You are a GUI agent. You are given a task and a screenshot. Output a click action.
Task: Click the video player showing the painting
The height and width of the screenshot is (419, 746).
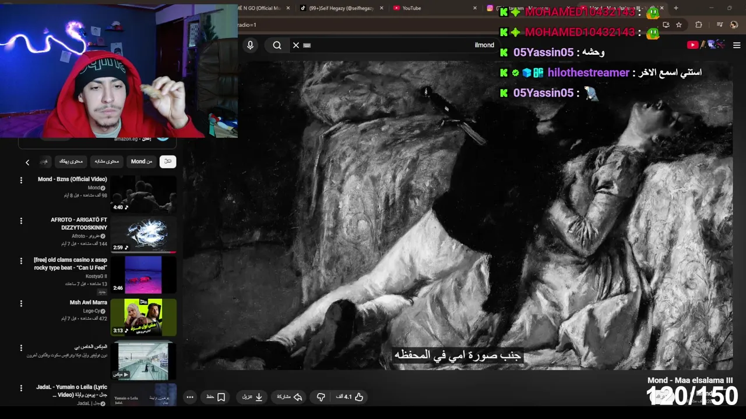458,215
